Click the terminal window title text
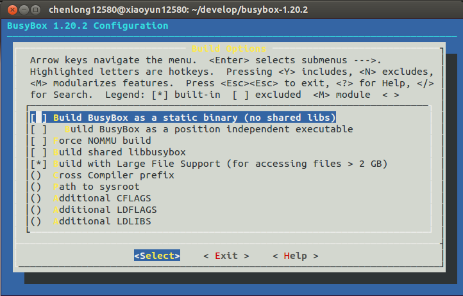This screenshot has height=296, width=463. tap(178, 10)
